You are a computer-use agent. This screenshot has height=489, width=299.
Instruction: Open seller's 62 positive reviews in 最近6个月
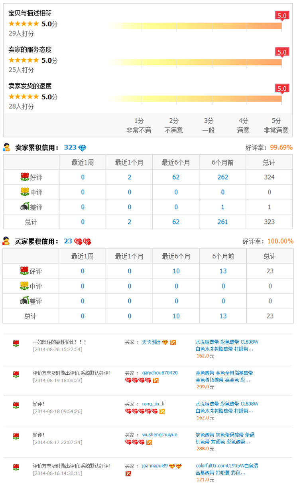click(176, 177)
